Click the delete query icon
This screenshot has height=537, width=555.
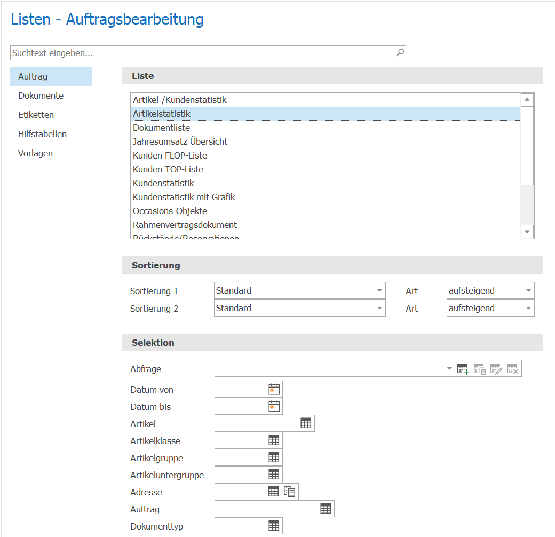pos(512,369)
